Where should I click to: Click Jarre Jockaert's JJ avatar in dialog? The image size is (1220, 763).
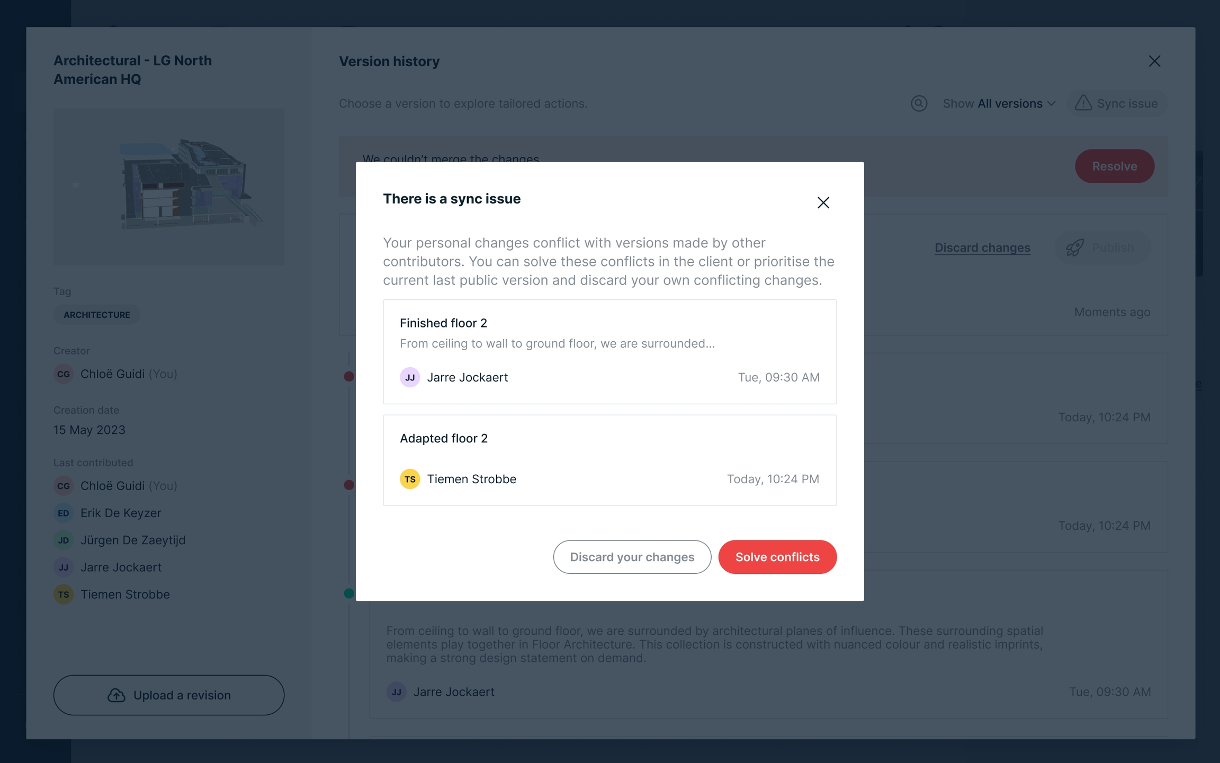pyautogui.click(x=409, y=377)
